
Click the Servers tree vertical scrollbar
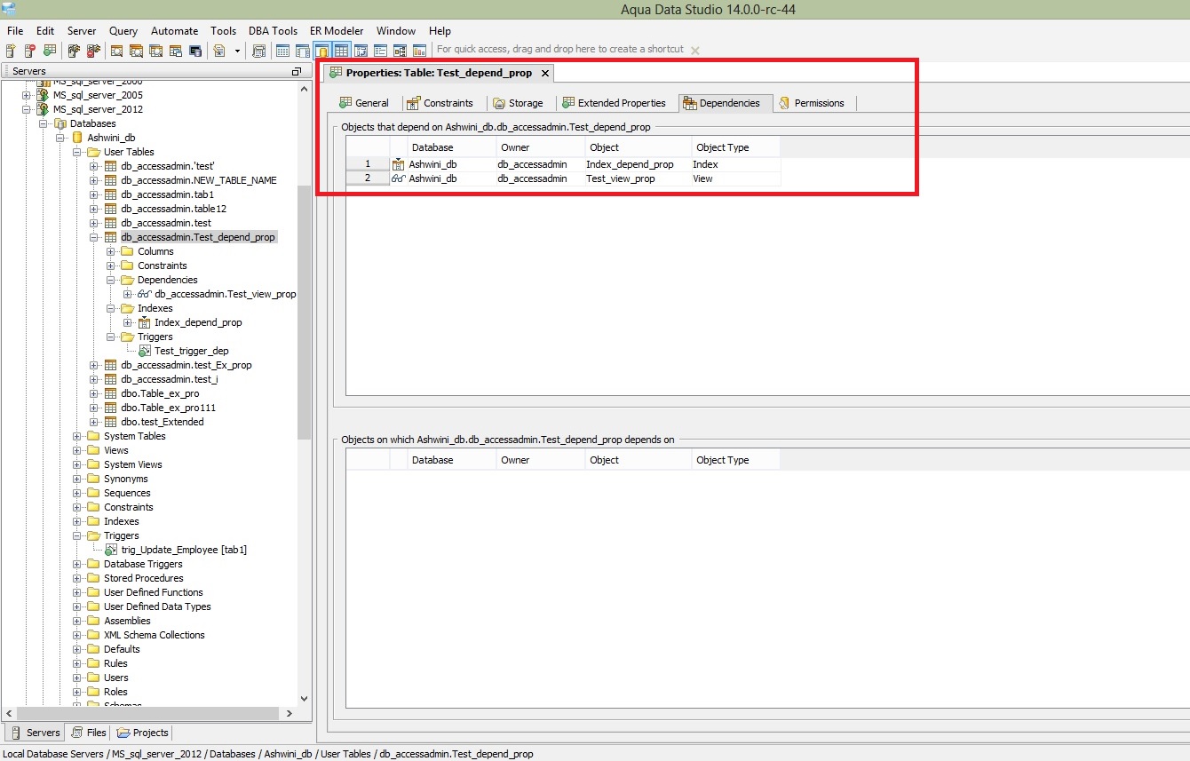tap(305, 313)
